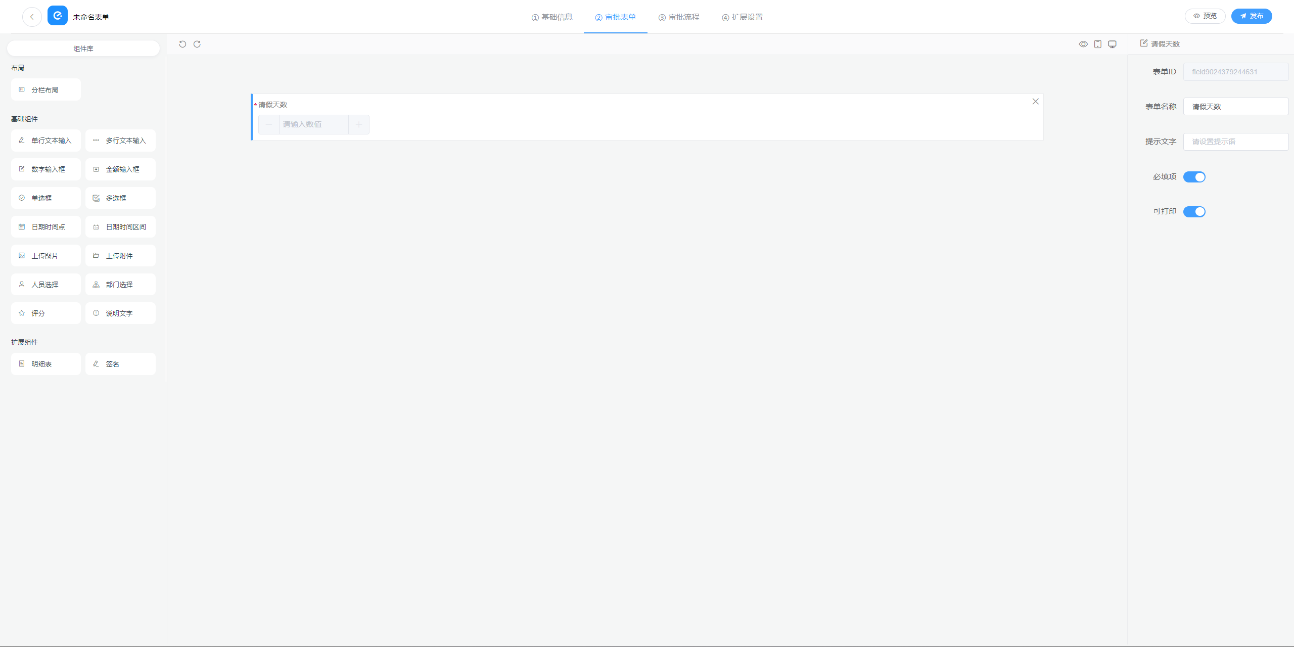Add the 日期时间区间 component

[120, 227]
